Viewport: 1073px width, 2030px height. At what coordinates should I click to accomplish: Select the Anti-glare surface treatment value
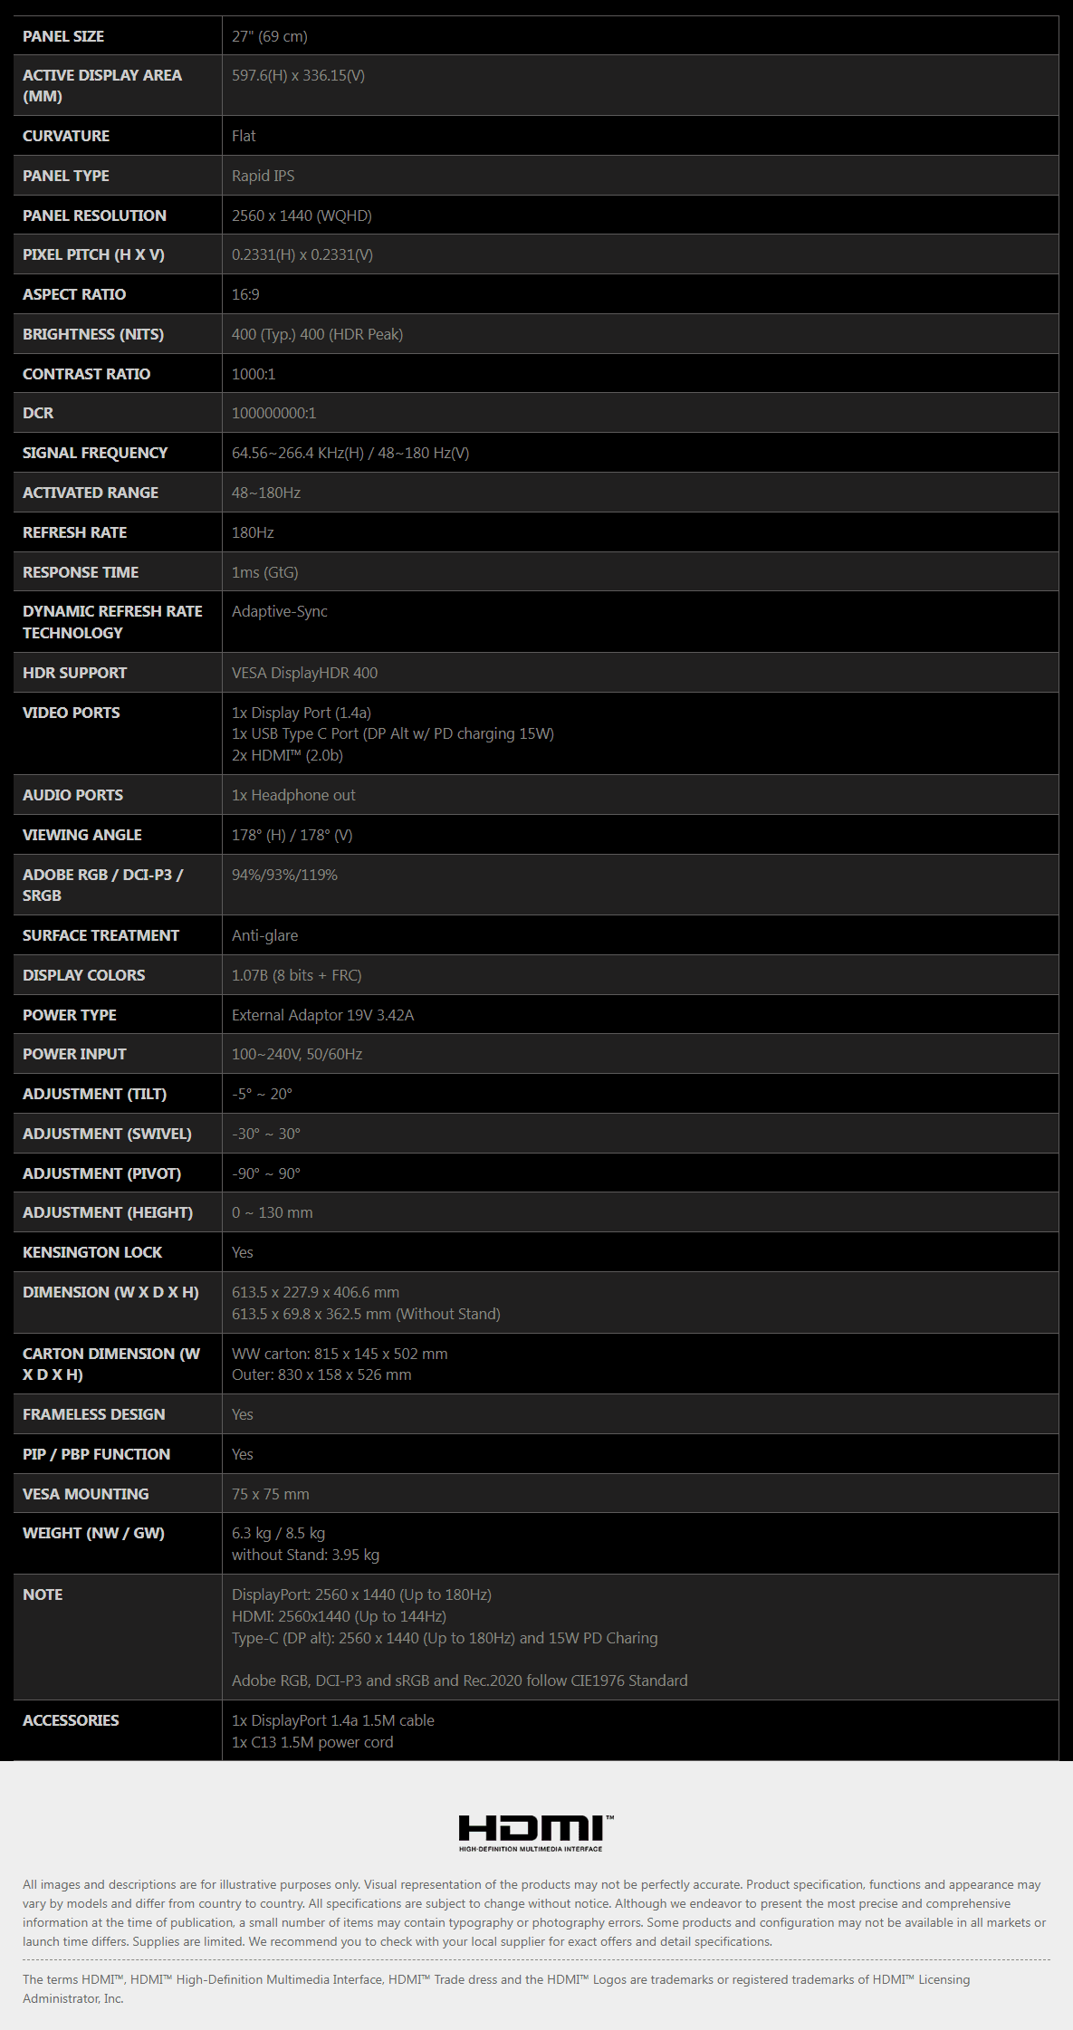(264, 935)
